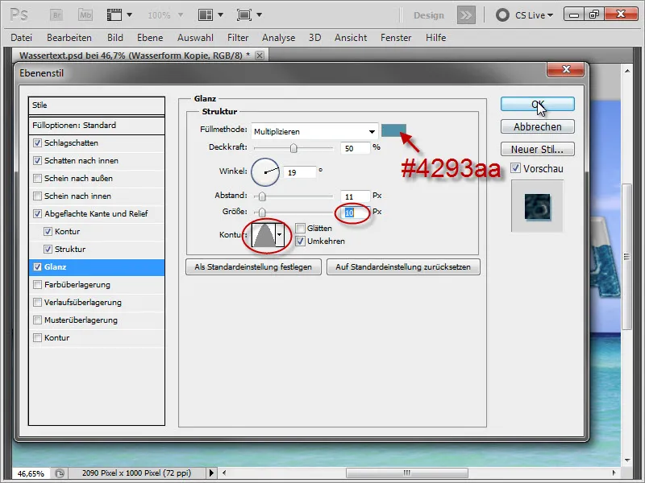Enable Schein nach außen

37,178
